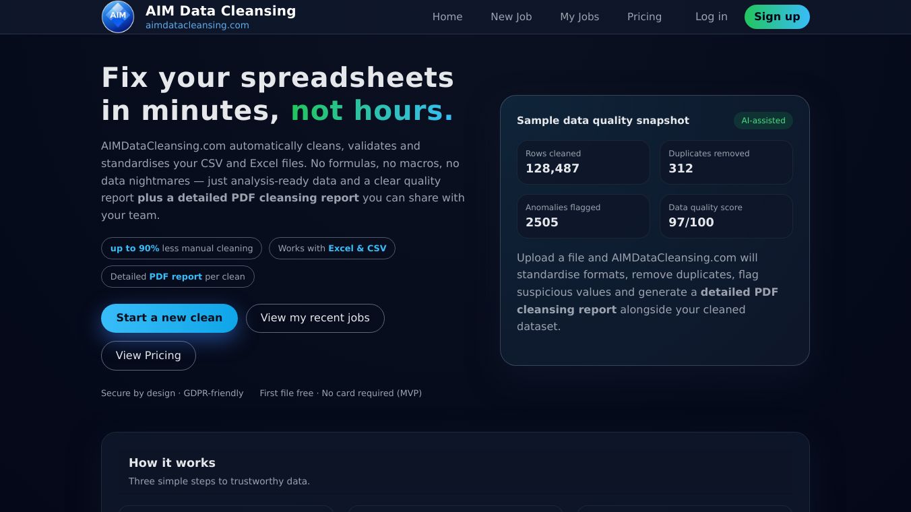Click the Works with Excel & CSV badge
The width and height of the screenshot is (911, 512).
point(332,248)
